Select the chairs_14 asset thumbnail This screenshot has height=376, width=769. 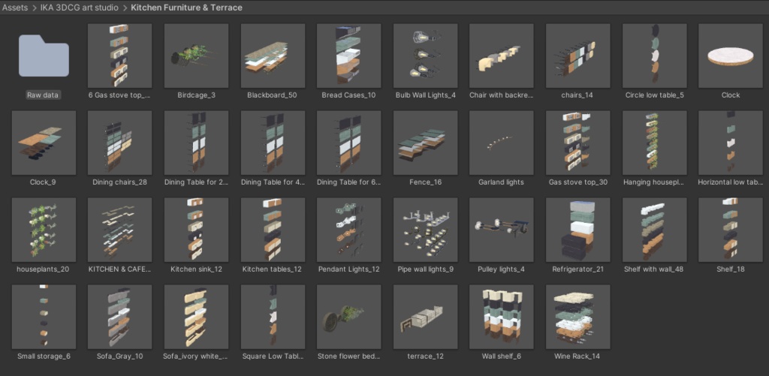pyautogui.click(x=578, y=56)
